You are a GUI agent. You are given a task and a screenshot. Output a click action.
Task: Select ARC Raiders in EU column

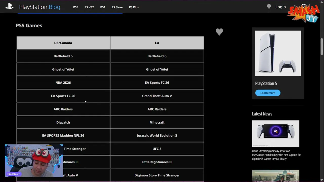[157, 109]
